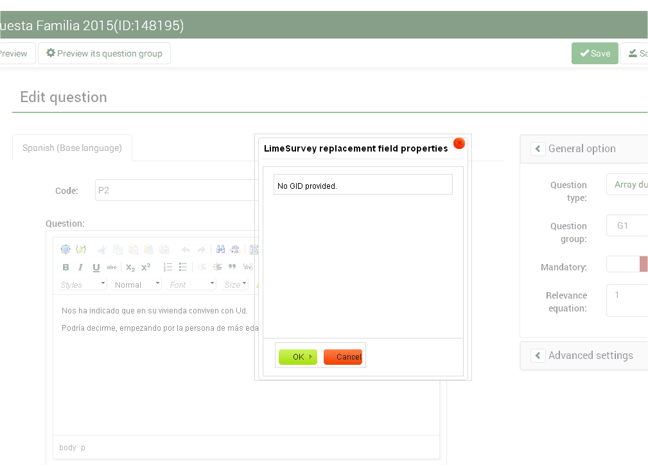Click the orange Cancel button
This screenshot has width=648, height=465.
[343, 357]
